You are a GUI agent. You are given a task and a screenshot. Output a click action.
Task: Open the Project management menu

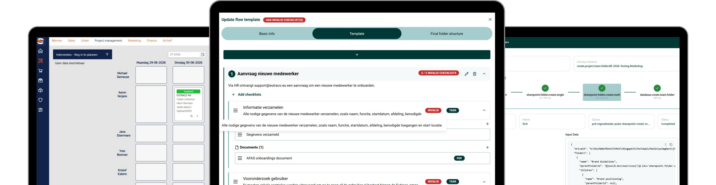coord(108,41)
